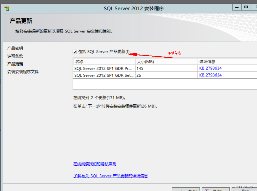Open the 在线阅读我们的隐私声明 privacy link

coord(95,164)
